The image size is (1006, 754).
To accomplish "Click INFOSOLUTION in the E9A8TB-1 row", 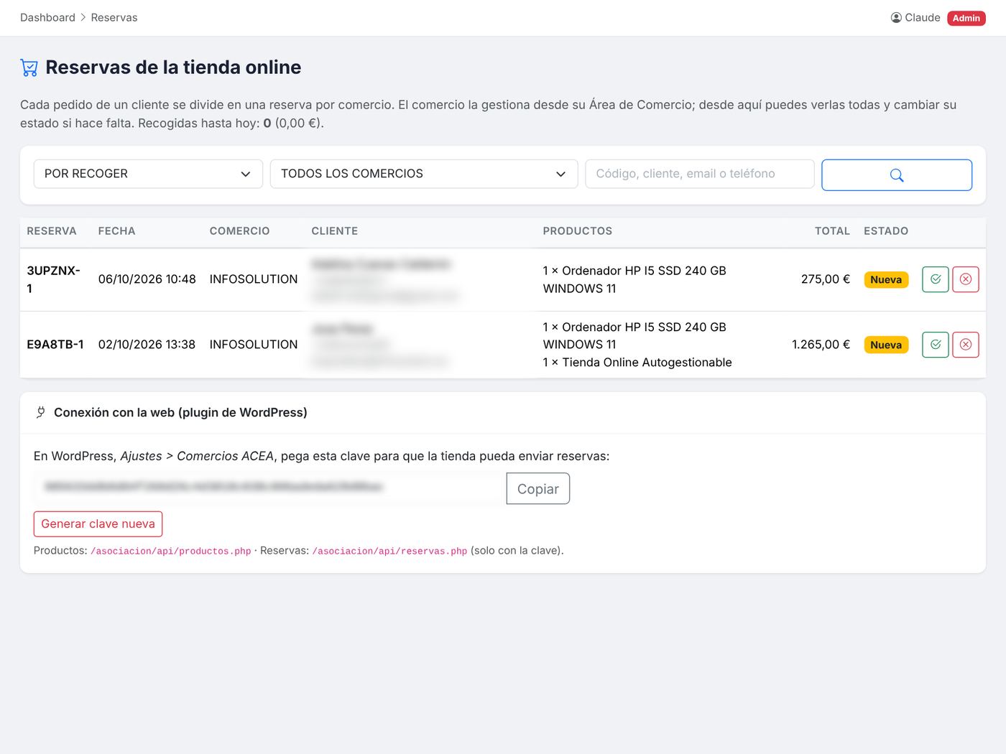I will pos(254,345).
